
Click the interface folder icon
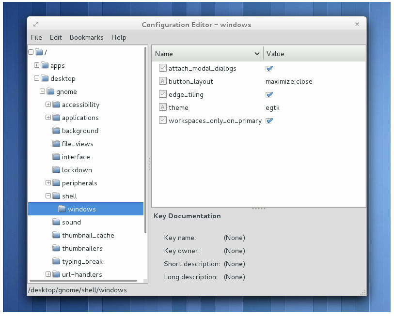pos(56,157)
